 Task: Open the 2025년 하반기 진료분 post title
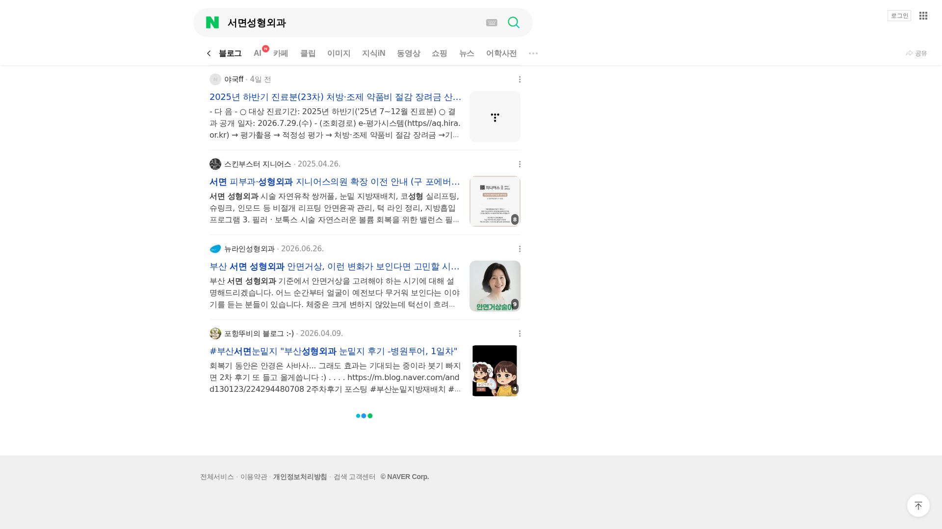336,97
